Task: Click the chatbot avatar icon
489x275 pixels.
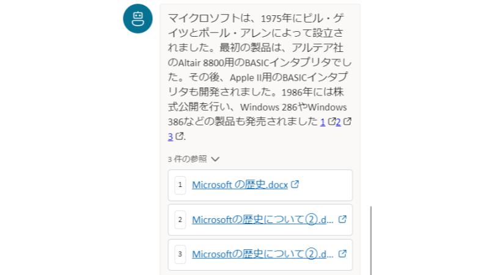Action: (138, 18)
